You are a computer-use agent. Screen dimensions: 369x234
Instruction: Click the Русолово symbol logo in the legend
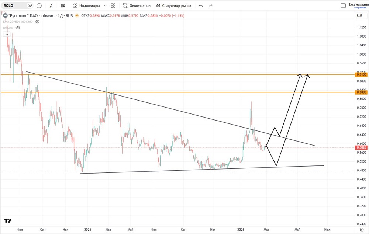coord(5,16)
